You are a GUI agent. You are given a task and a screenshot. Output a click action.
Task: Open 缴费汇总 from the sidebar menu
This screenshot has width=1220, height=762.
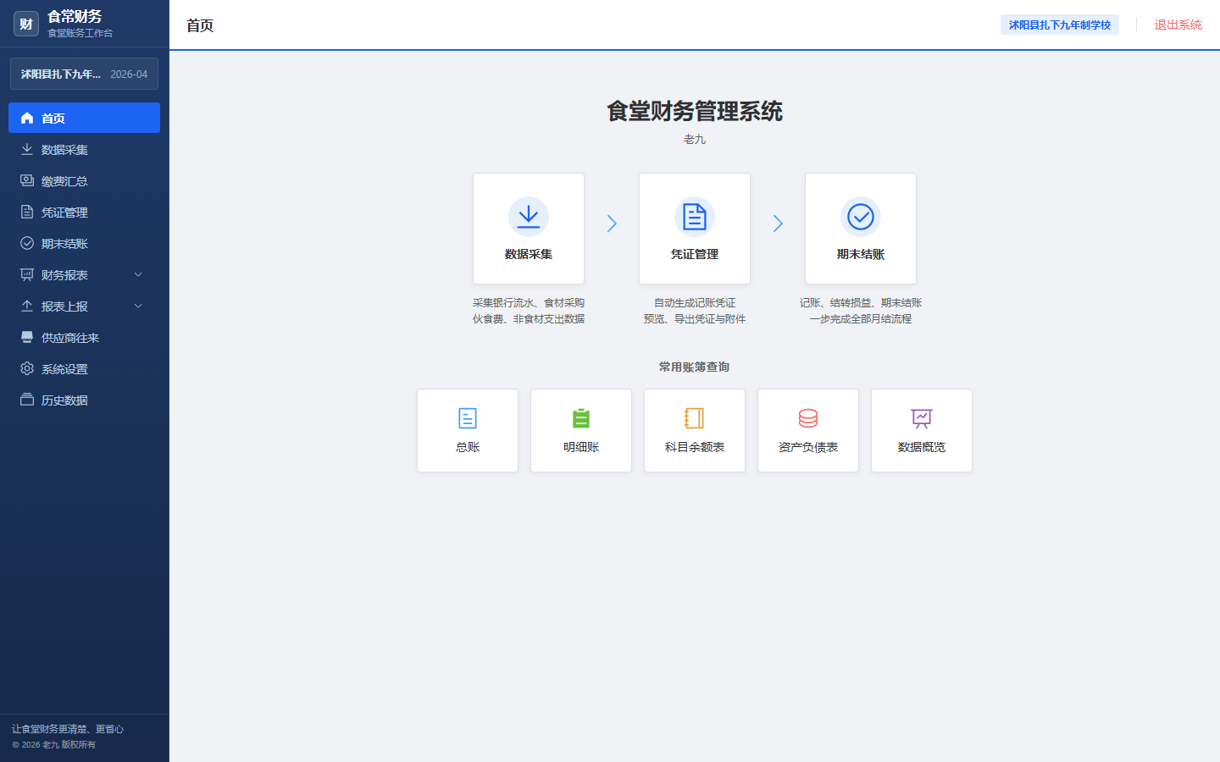(84, 180)
